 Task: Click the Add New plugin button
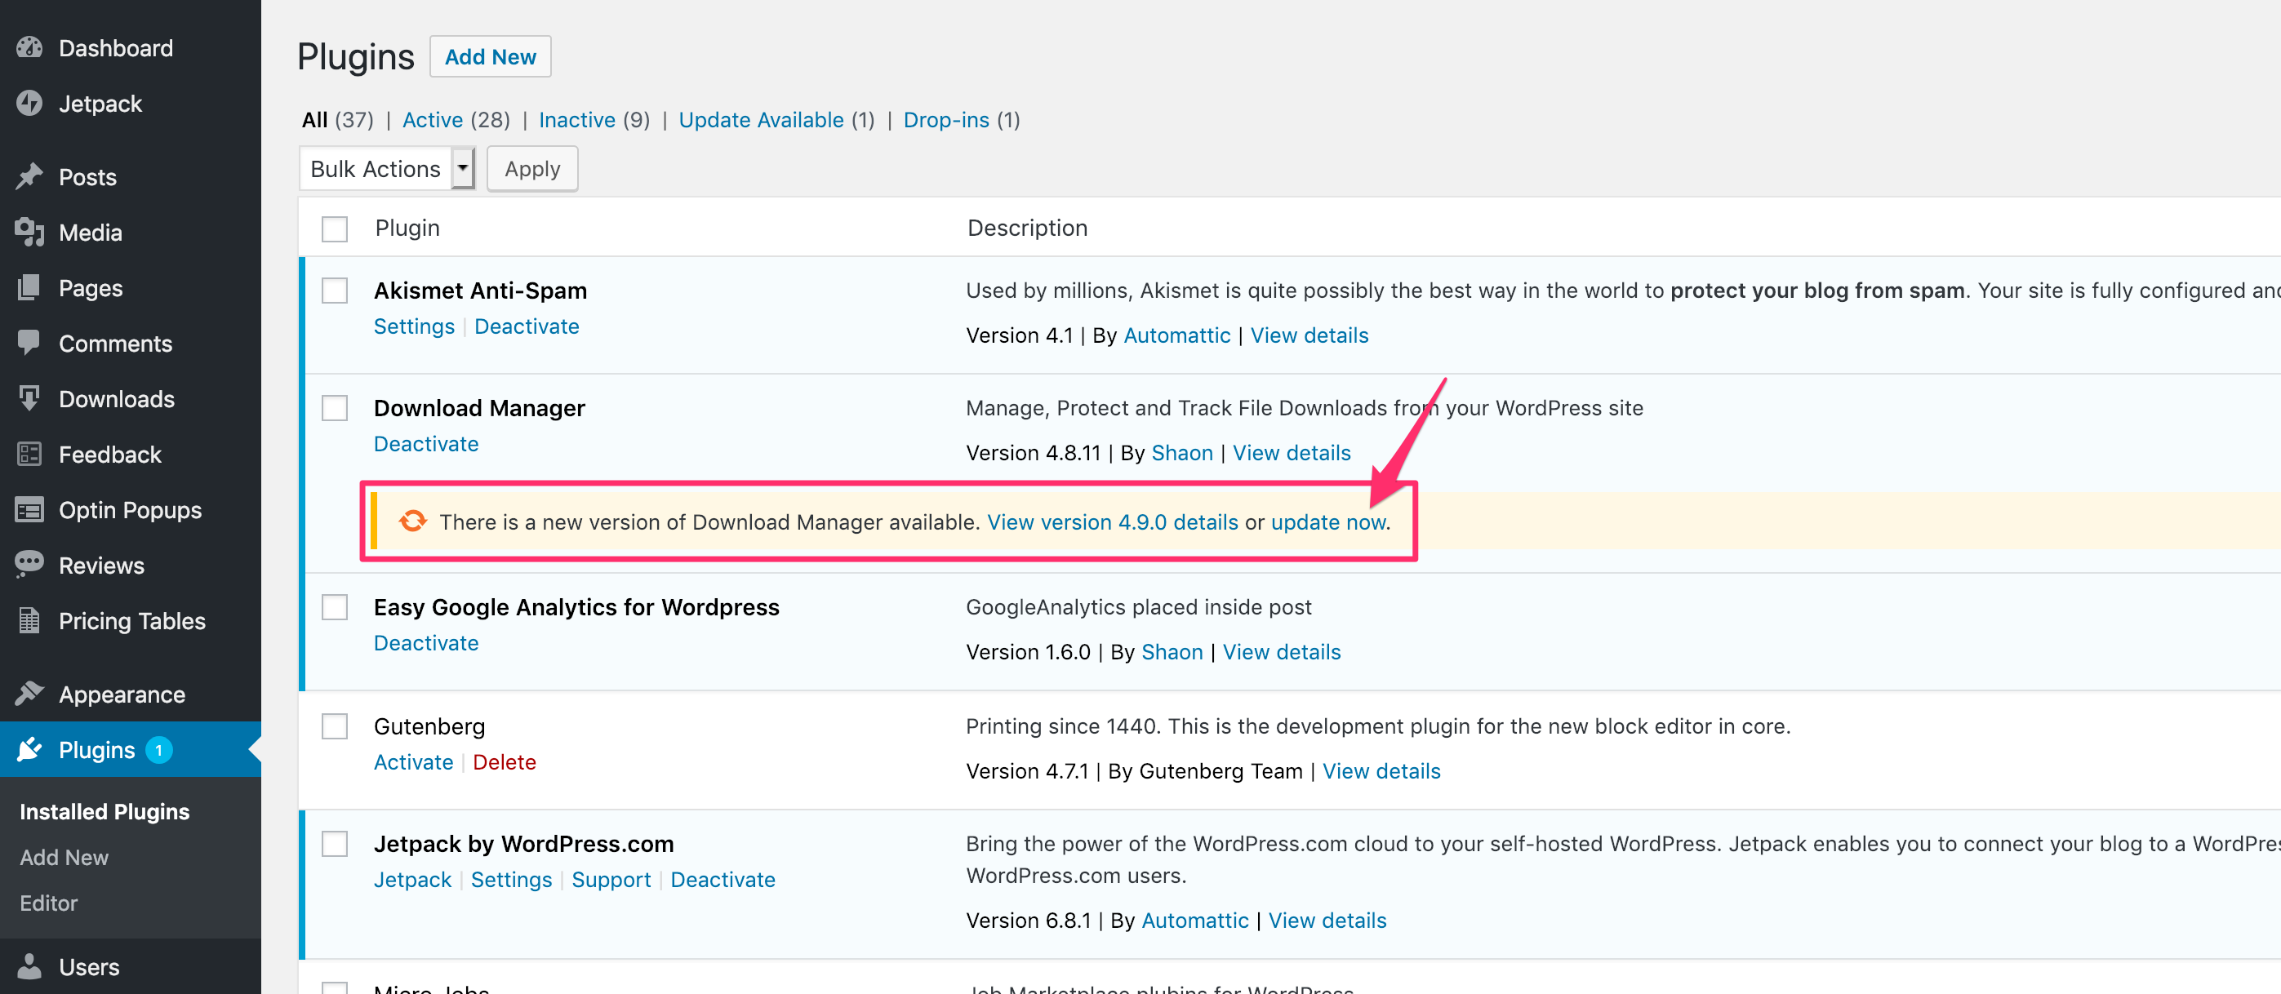pyautogui.click(x=490, y=56)
